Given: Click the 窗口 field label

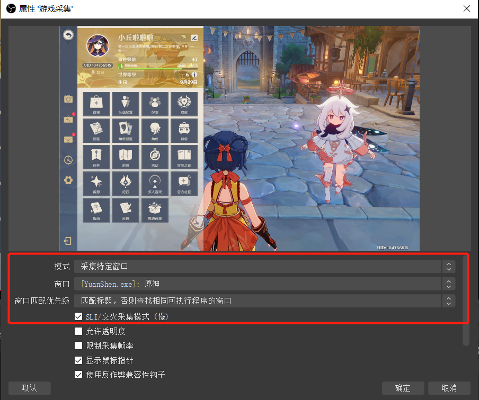Looking at the screenshot, I should point(62,284).
